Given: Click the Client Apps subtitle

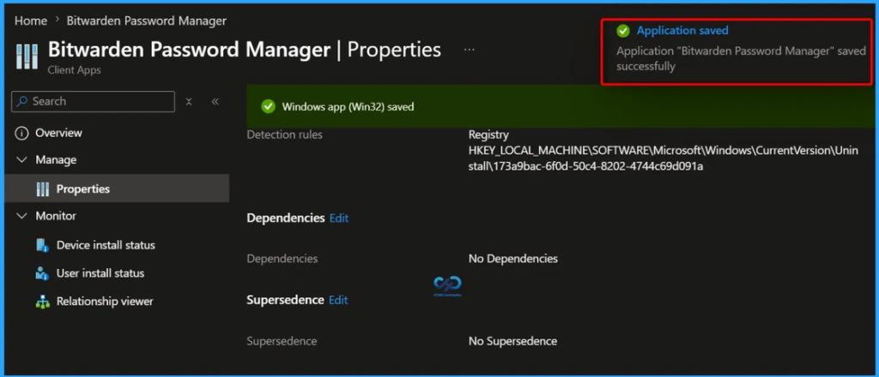Looking at the screenshot, I should tap(75, 70).
